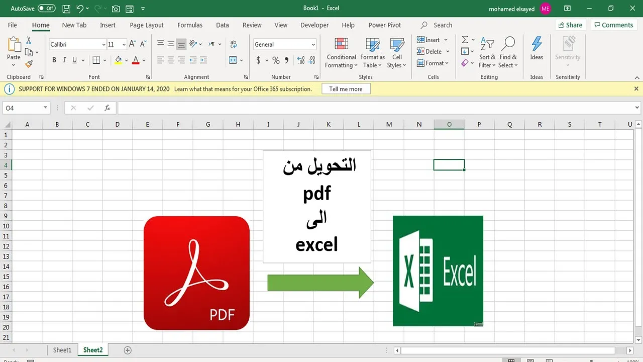This screenshot has height=362, width=643.
Task: Click the Increase Indent icon
Action: tap(203, 60)
